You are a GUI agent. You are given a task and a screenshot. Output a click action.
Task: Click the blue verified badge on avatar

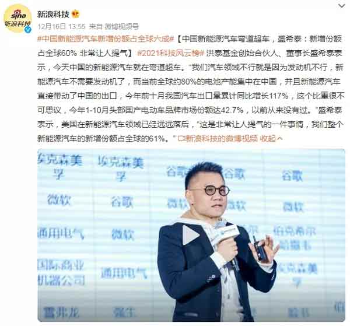click(x=28, y=30)
